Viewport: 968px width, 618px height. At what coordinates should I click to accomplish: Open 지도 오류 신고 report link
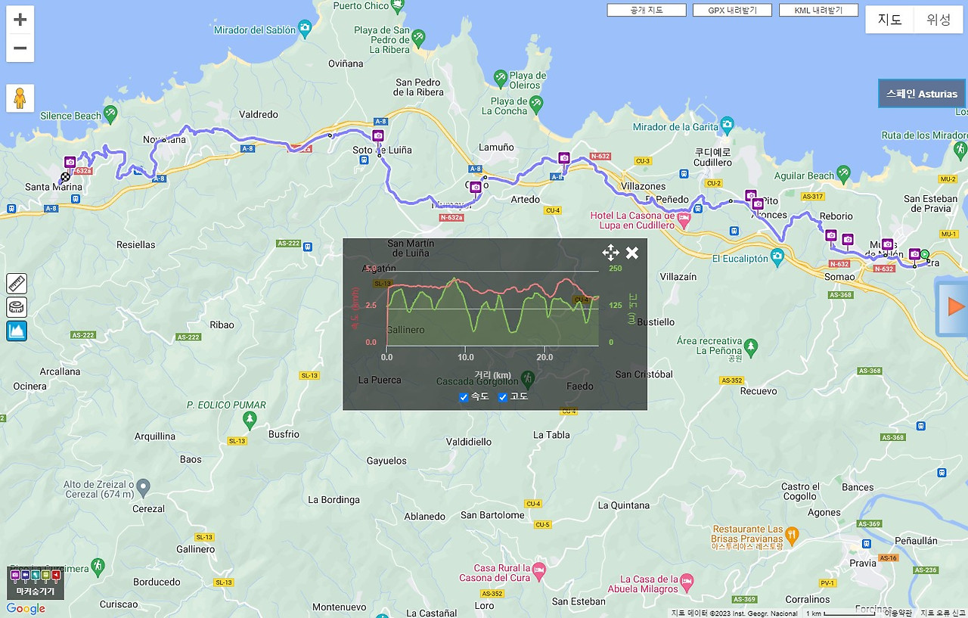click(942, 613)
